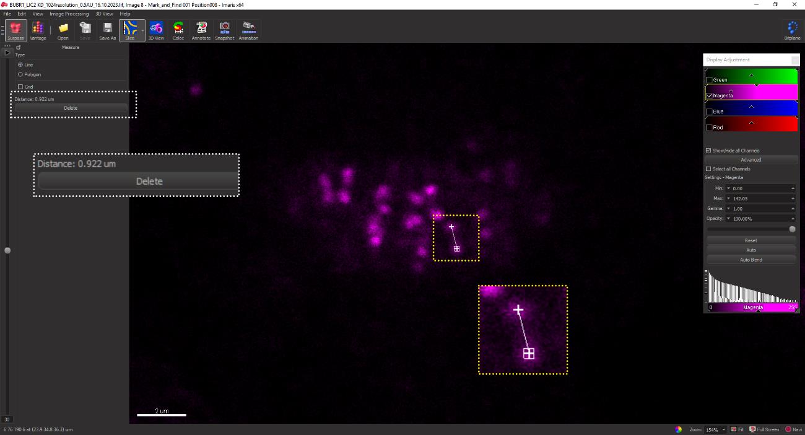Screen dimensions: 805x435
Task: Launch the Annotate tool
Action: point(201,30)
